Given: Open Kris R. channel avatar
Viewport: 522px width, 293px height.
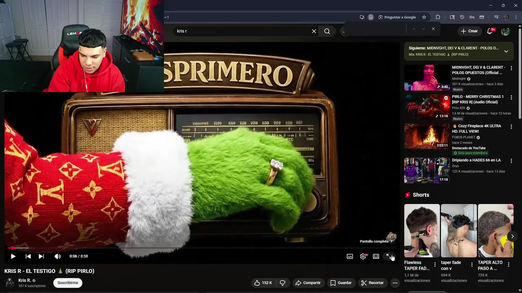Looking at the screenshot, I should click(9, 283).
